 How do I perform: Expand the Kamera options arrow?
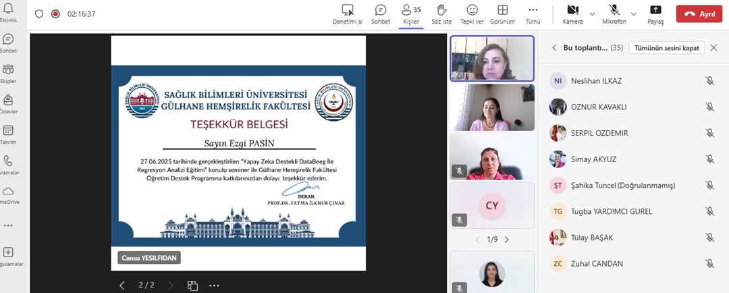592,14
